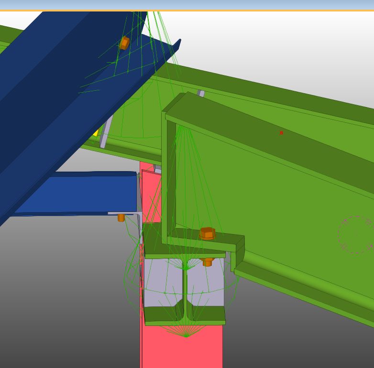Select the red column at the bottom
Viewport: 374px width, 368px height.
[x=183, y=347]
